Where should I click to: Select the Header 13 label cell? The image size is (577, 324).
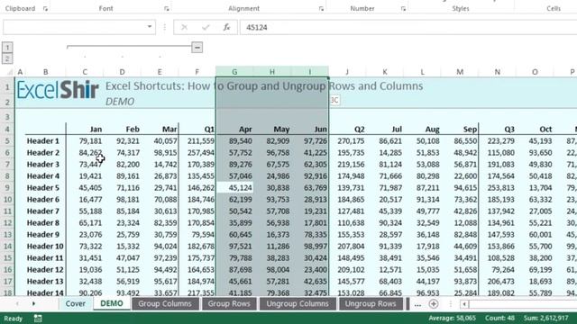45,282
